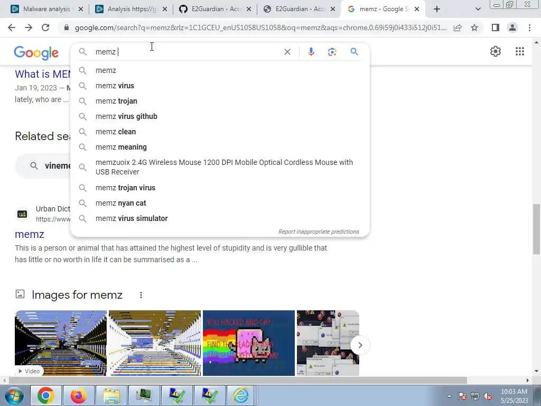Open Chrome from taskbar
Image resolution: width=541 pixels, height=406 pixels.
[x=46, y=395]
